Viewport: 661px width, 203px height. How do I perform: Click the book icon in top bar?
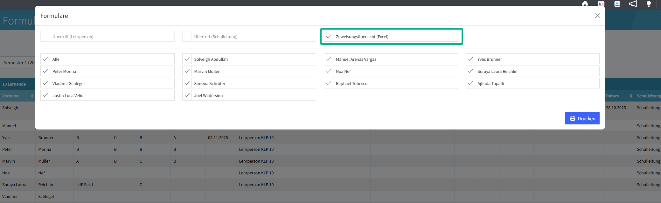tap(617, 4)
